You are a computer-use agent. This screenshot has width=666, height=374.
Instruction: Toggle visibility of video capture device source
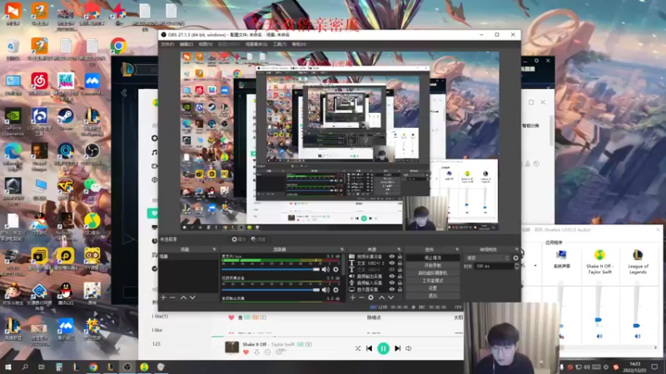(391, 257)
